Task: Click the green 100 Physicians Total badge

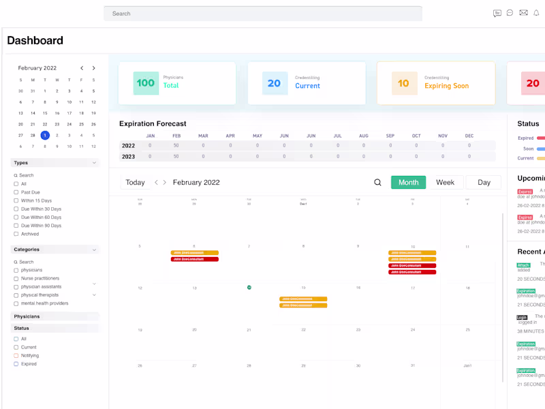Action: point(146,83)
